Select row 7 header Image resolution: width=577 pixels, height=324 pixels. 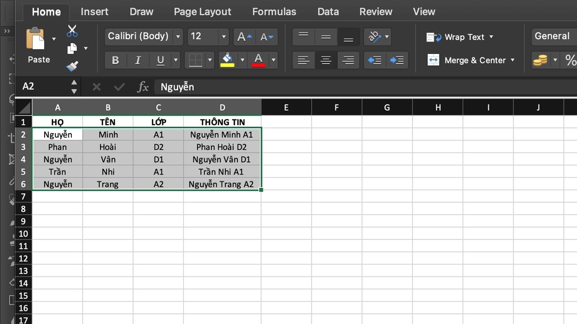point(23,197)
